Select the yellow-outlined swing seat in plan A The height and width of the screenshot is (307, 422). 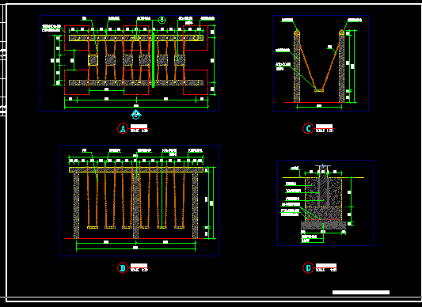click(x=93, y=60)
